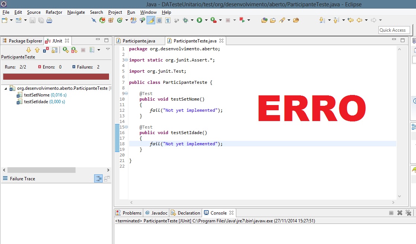Click the Print icon in main toolbar
416x244 pixels.
pyautogui.click(x=49, y=20)
